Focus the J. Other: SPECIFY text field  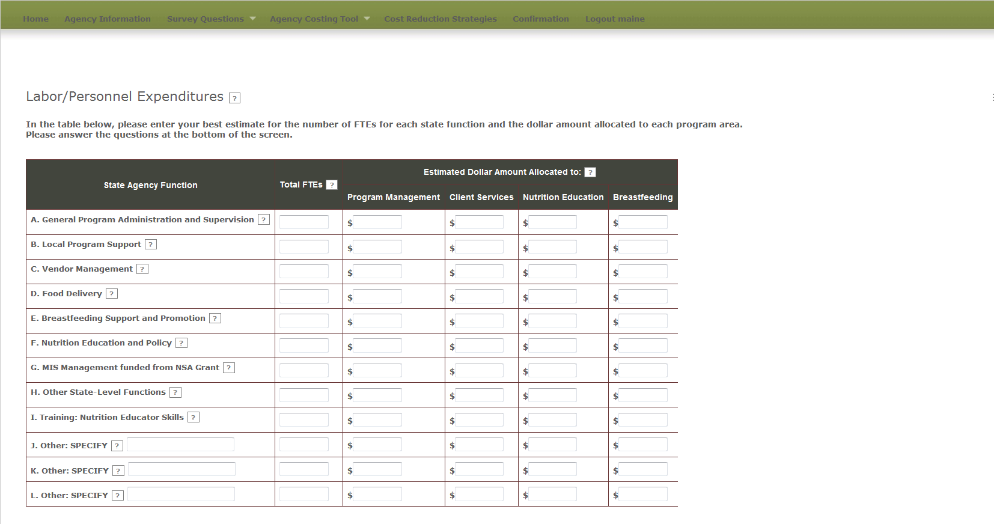pyautogui.click(x=180, y=445)
